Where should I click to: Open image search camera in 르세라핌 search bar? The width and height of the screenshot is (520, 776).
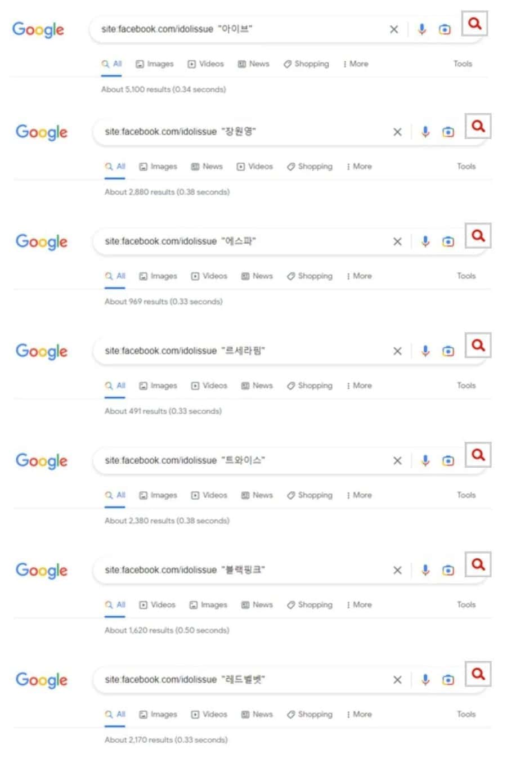click(448, 351)
